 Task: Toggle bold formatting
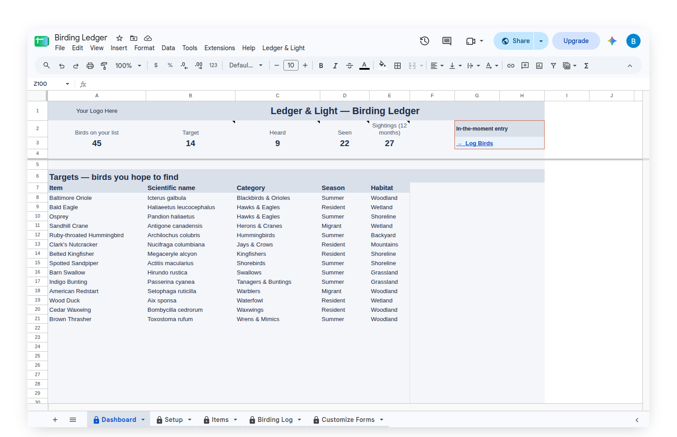click(x=321, y=66)
